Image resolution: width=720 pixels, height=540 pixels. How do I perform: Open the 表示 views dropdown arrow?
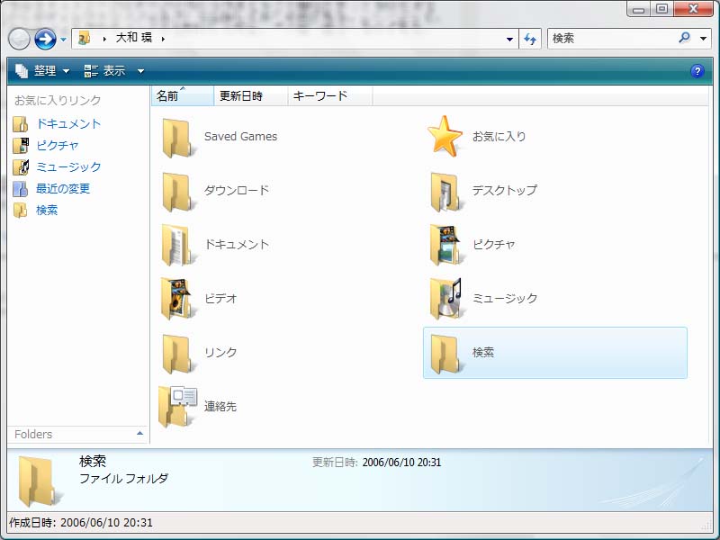coord(140,71)
